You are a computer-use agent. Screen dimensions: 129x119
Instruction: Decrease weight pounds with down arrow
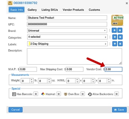[x=32, y=82]
